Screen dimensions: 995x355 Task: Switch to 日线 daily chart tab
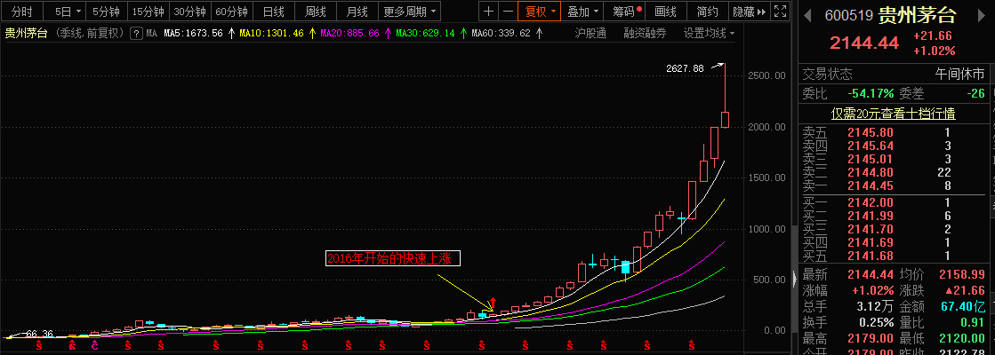coord(274,12)
